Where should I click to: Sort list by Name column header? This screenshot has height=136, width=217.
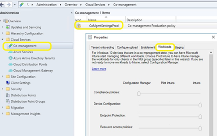106,20
